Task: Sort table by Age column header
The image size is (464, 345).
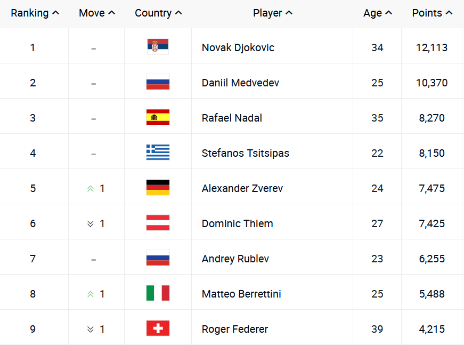Action: coord(377,13)
